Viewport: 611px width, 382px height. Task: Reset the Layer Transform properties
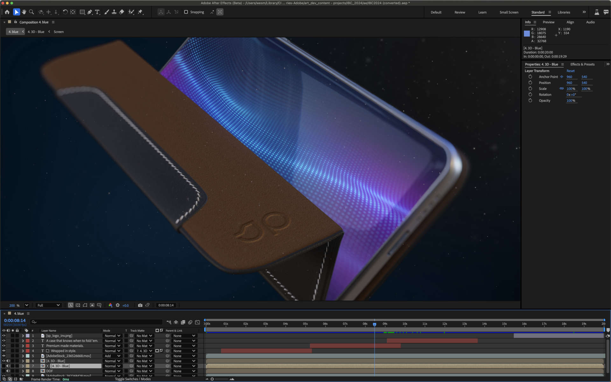[570, 71]
